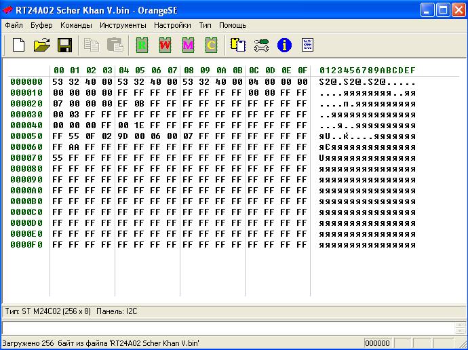The width and height of the screenshot is (468, 350).
Task: Open the chip type selection icon
Action: (x=238, y=45)
